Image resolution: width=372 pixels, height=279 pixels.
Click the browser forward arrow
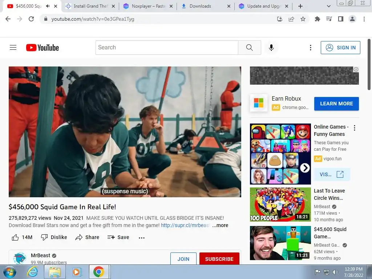[x=20, y=19]
